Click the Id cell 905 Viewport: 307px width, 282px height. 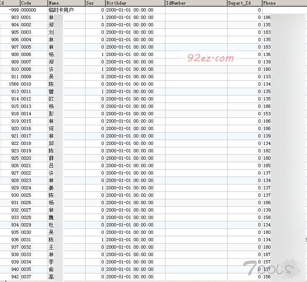pyautogui.click(x=10, y=32)
